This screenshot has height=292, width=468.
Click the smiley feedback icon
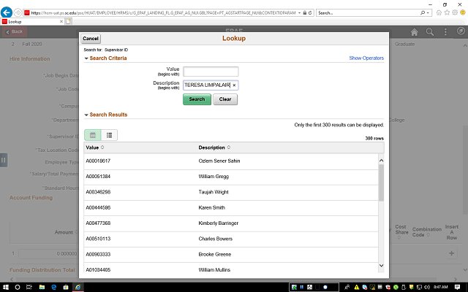pyautogui.click(x=463, y=12)
